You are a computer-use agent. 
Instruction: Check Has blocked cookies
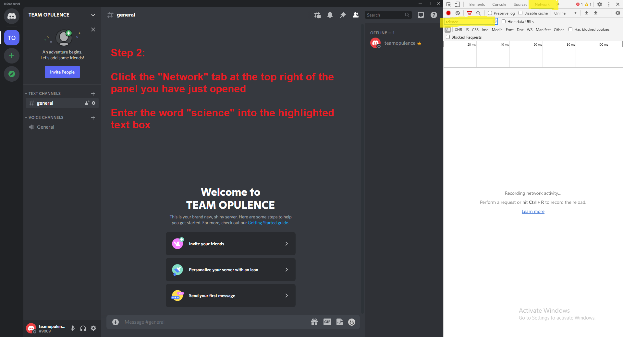[x=570, y=29]
